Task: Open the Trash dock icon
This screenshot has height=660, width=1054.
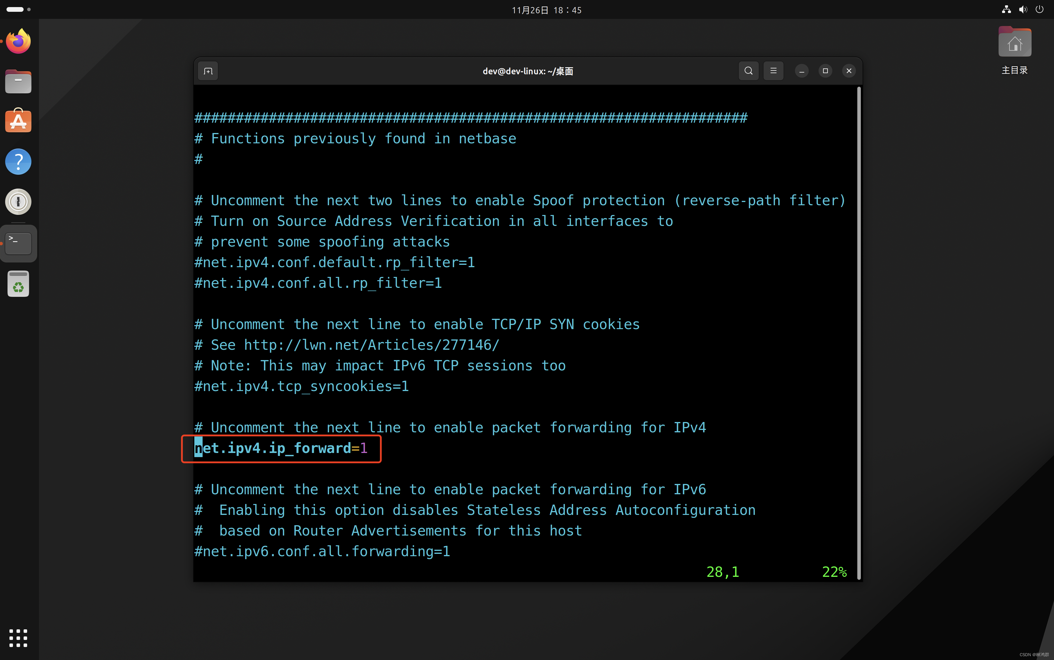Action: tap(18, 284)
